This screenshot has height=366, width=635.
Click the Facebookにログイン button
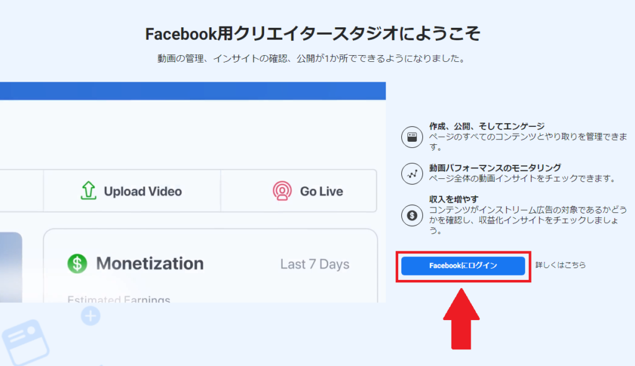coord(463,266)
